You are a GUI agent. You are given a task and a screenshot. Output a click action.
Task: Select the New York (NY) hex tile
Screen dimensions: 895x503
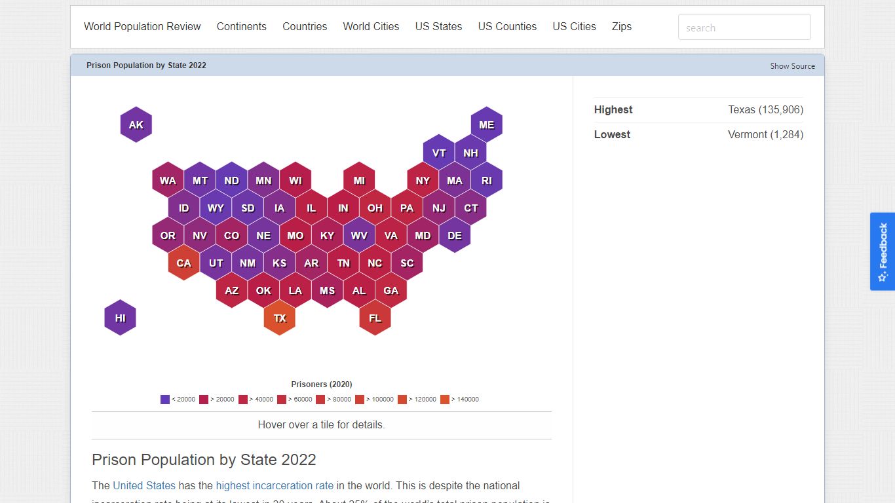pyautogui.click(x=423, y=180)
